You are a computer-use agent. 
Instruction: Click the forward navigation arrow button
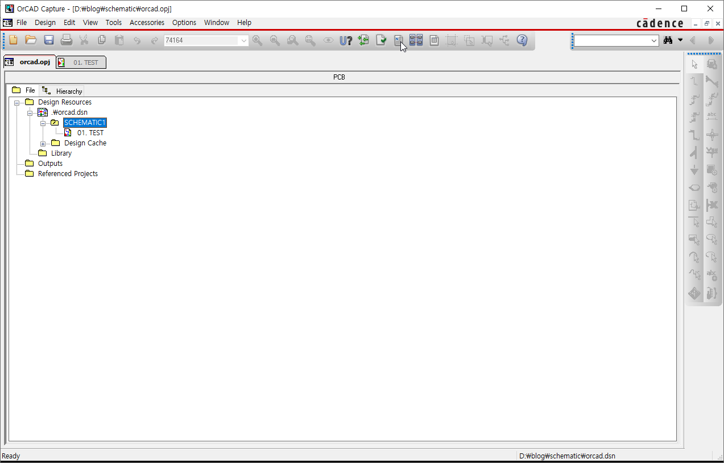click(710, 40)
